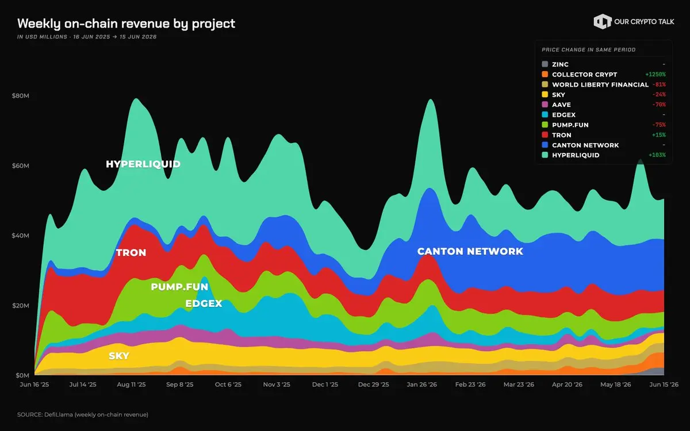The height and width of the screenshot is (431, 690).
Task: Click the $20M y-axis label
Action: tap(21, 305)
